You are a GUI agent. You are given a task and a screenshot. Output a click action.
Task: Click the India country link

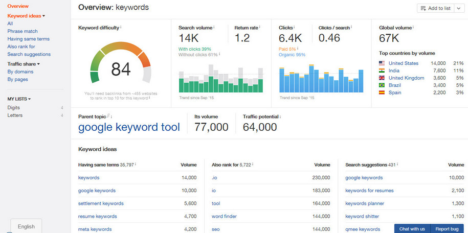coord(394,71)
